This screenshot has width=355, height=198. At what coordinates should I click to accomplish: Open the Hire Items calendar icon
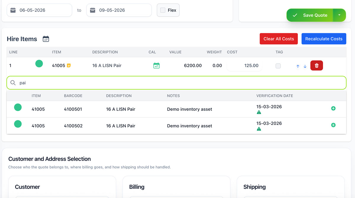(46, 39)
